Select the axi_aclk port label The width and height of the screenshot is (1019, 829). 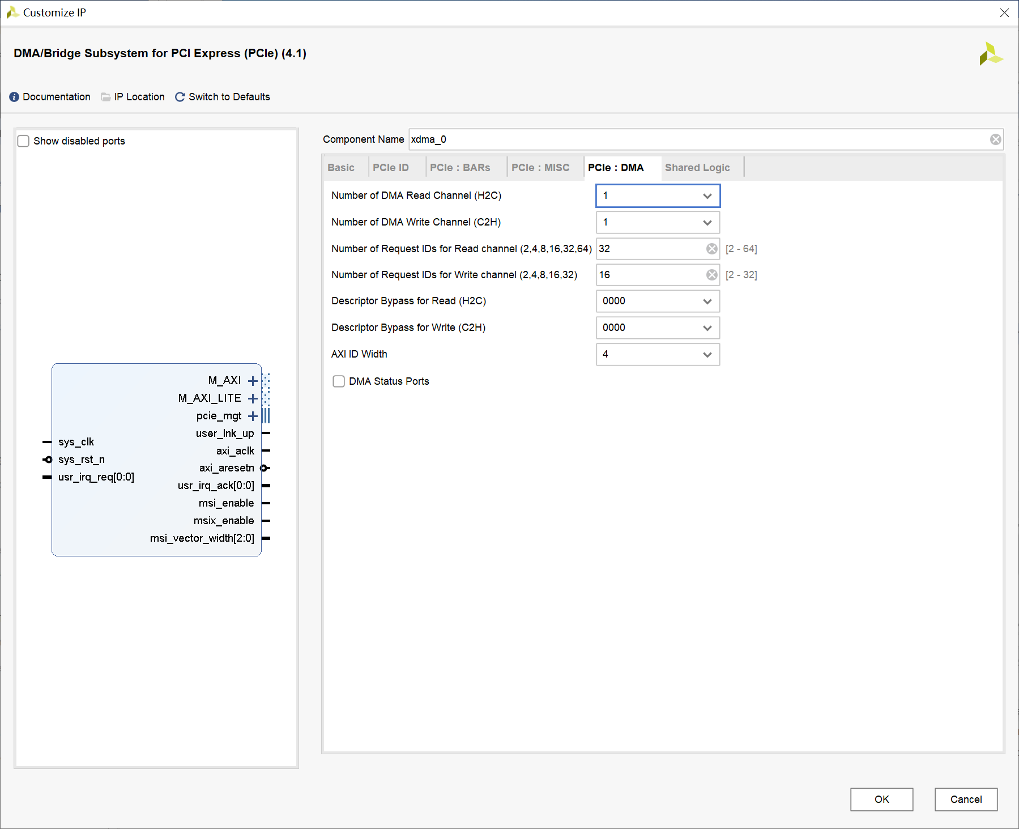point(235,451)
